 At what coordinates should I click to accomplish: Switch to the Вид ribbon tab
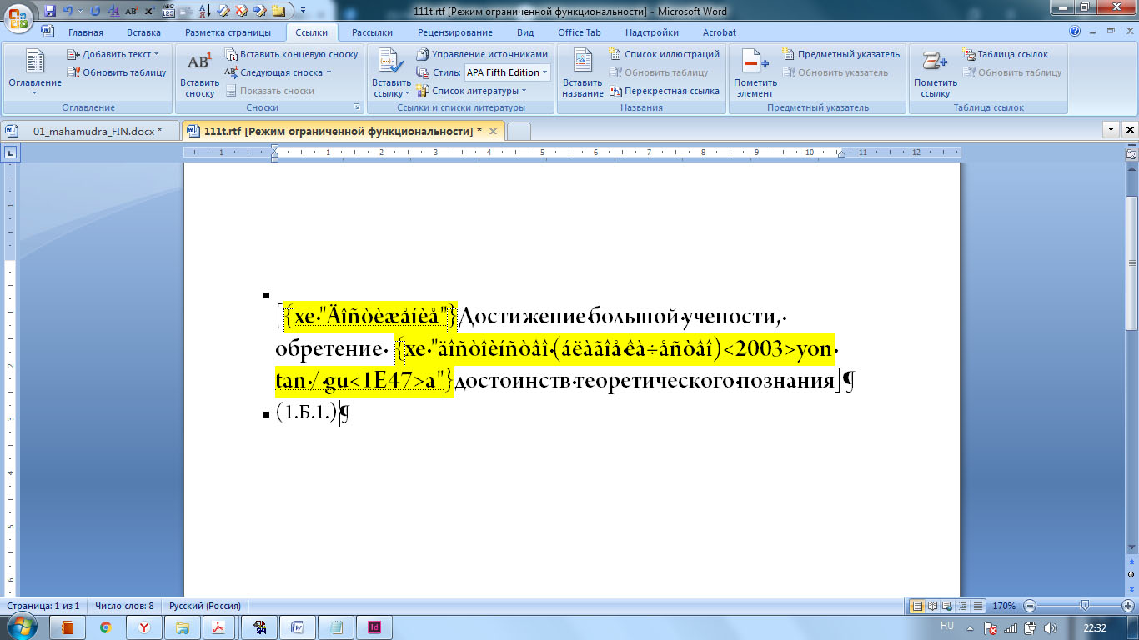pyautogui.click(x=525, y=32)
